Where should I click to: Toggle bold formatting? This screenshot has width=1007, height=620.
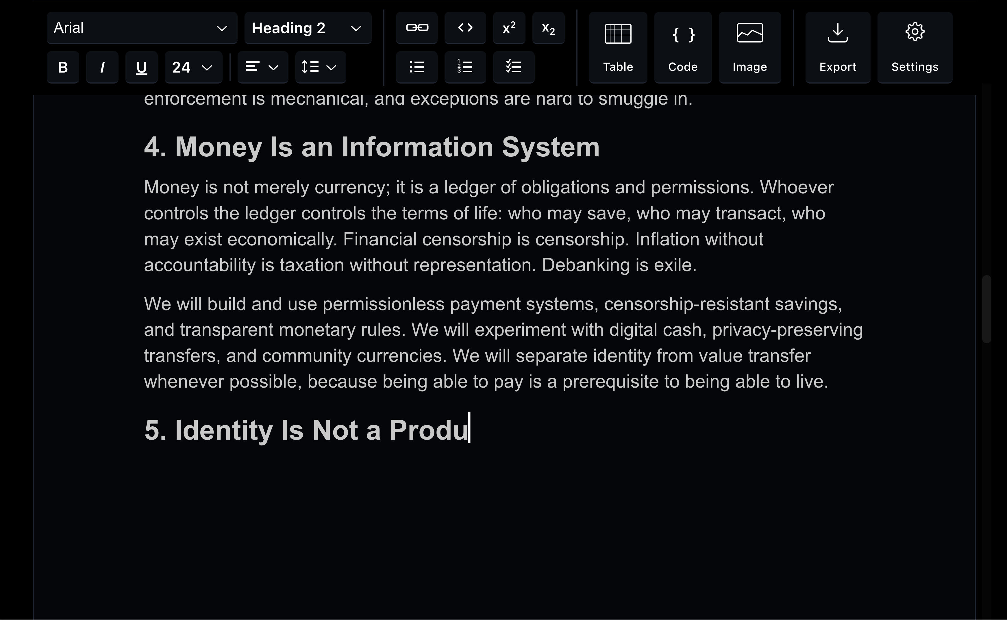pos(63,67)
